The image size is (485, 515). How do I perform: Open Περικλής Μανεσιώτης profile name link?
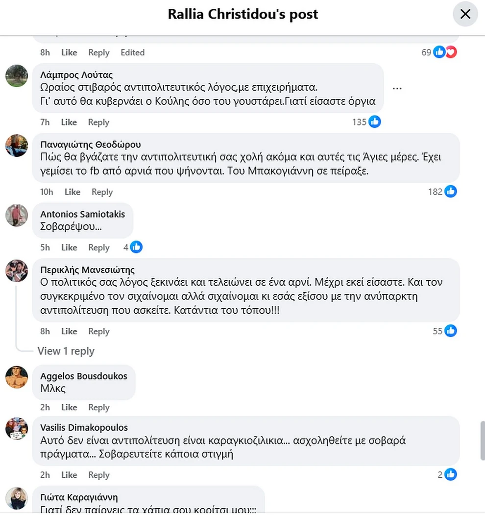[87, 270]
